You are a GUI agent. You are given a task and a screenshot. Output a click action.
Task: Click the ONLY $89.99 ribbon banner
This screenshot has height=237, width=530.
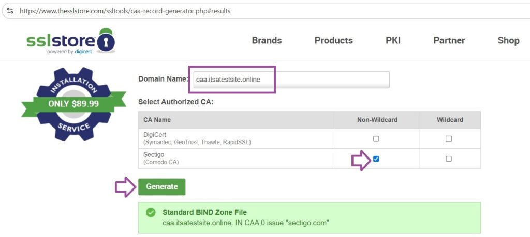coord(73,104)
